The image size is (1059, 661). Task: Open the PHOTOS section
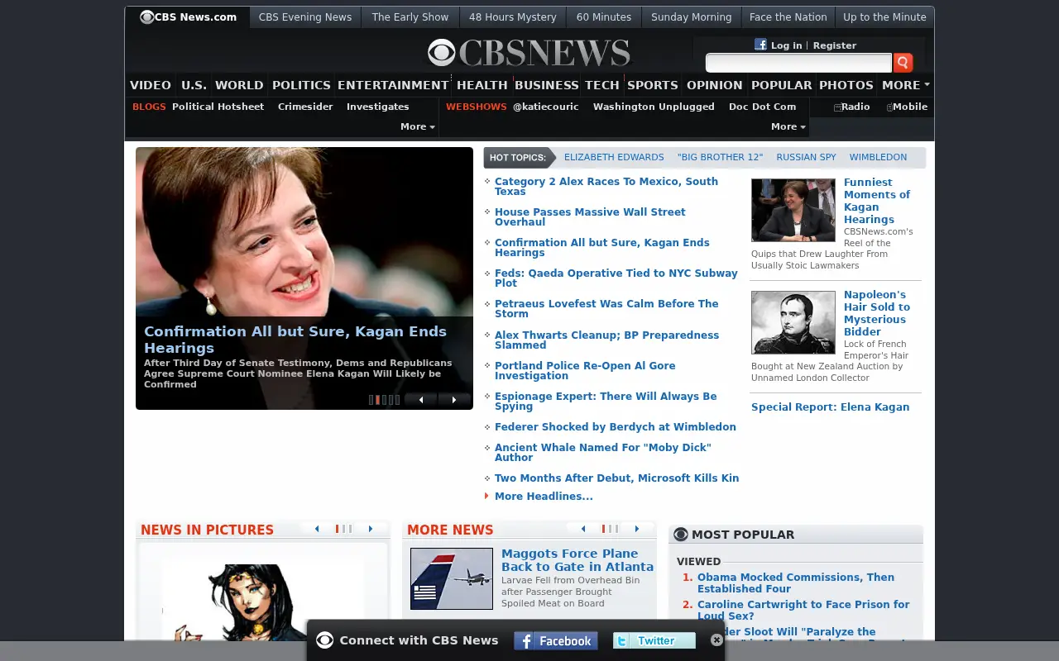point(846,85)
